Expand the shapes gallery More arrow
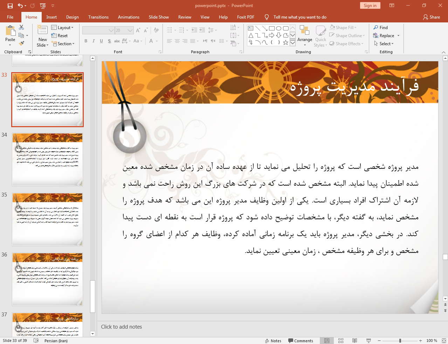Viewport: 448px width, 344px height. pyautogui.click(x=292, y=43)
